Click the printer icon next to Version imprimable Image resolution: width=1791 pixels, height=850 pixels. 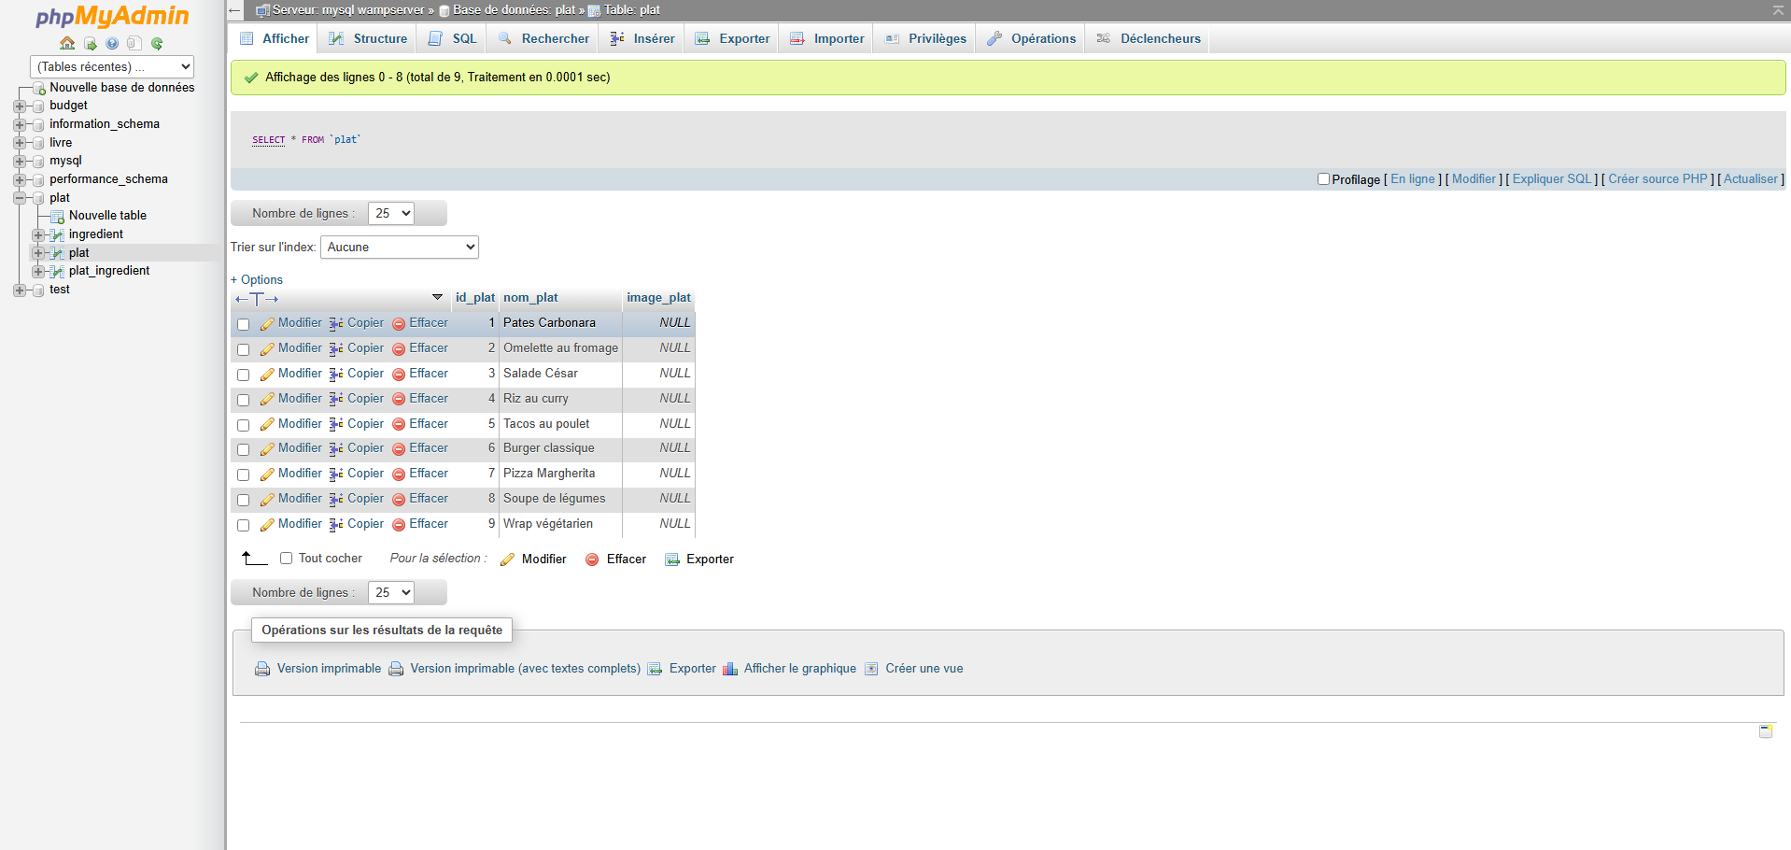click(262, 669)
